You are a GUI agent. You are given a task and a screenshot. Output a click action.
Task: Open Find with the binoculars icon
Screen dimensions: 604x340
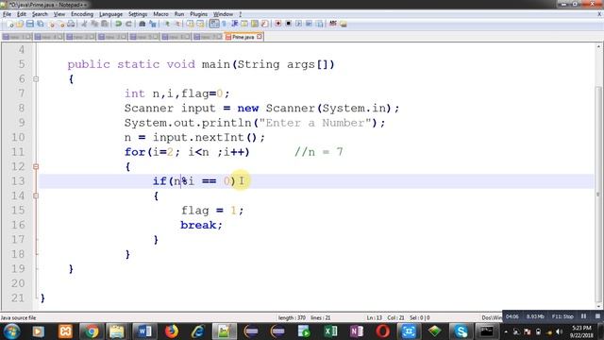tap(143, 24)
